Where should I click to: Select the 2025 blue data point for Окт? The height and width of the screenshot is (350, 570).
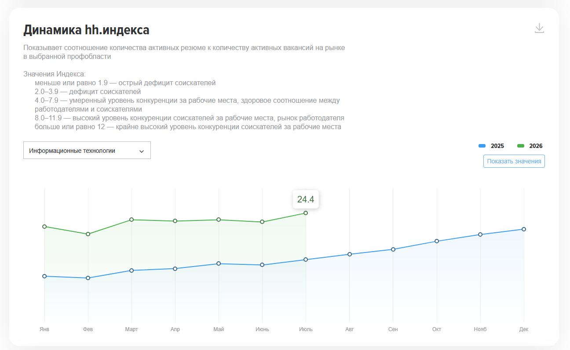437,241
